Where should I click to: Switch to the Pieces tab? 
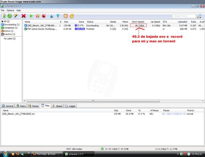33,106
